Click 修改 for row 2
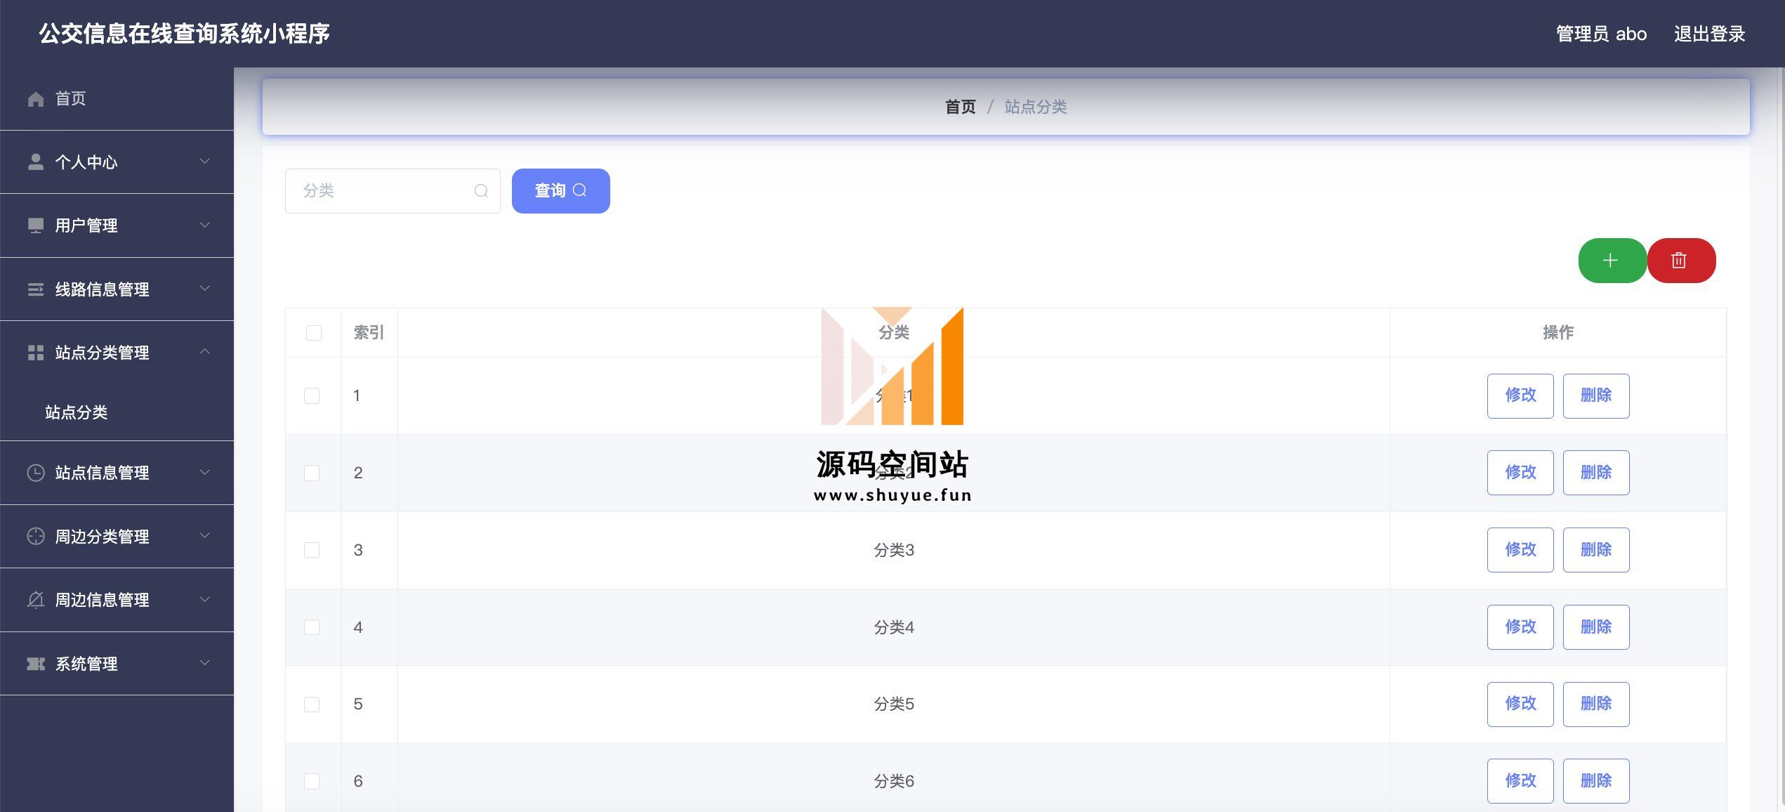Screen dimensions: 1785x812 click(1520, 473)
